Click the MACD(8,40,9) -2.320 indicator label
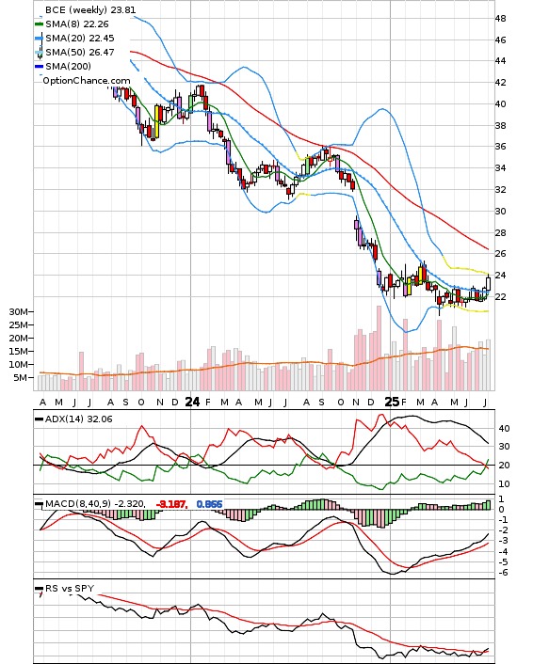The width and height of the screenshot is (533, 664). (95, 504)
